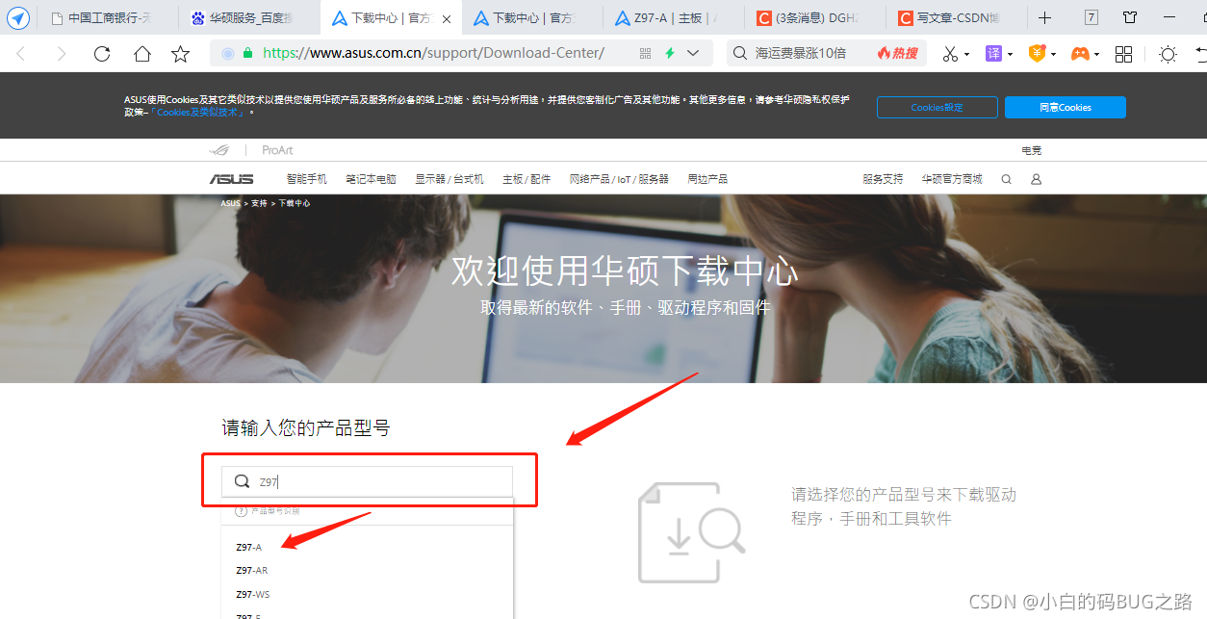The width and height of the screenshot is (1207, 619).
Task: Open the red 热搜 hot search badge
Action: (897, 53)
